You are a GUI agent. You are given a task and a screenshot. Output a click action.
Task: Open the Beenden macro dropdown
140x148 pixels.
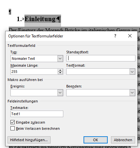point(132,93)
